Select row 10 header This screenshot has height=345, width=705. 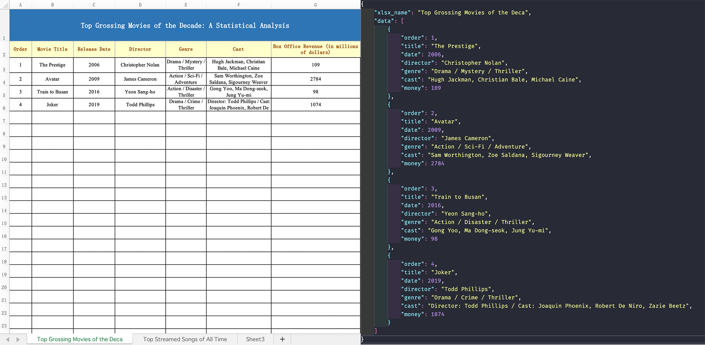coord(4,156)
